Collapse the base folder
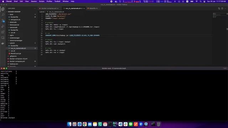The height and width of the screenshot is (128, 228). click(x=11, y=14)
